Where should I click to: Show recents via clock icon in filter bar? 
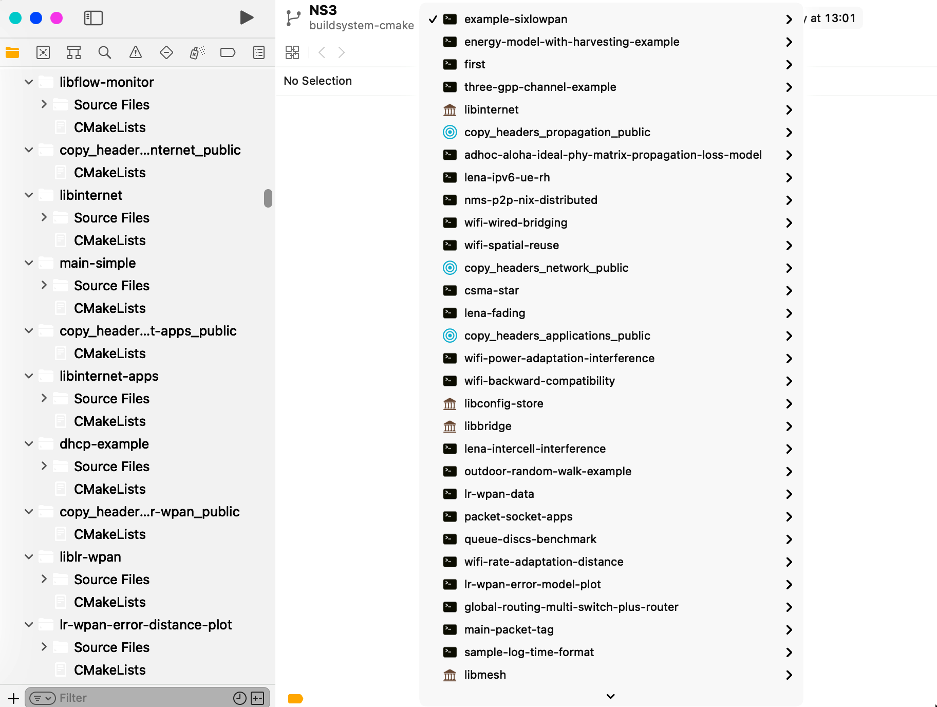238,698
